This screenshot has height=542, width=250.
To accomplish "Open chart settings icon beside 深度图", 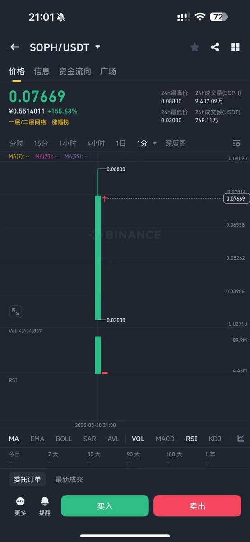I will [236, 143].
